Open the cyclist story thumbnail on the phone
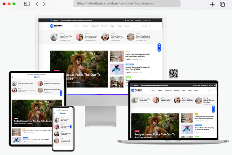The height and width of the screenshot is (155, 232). 57,120
